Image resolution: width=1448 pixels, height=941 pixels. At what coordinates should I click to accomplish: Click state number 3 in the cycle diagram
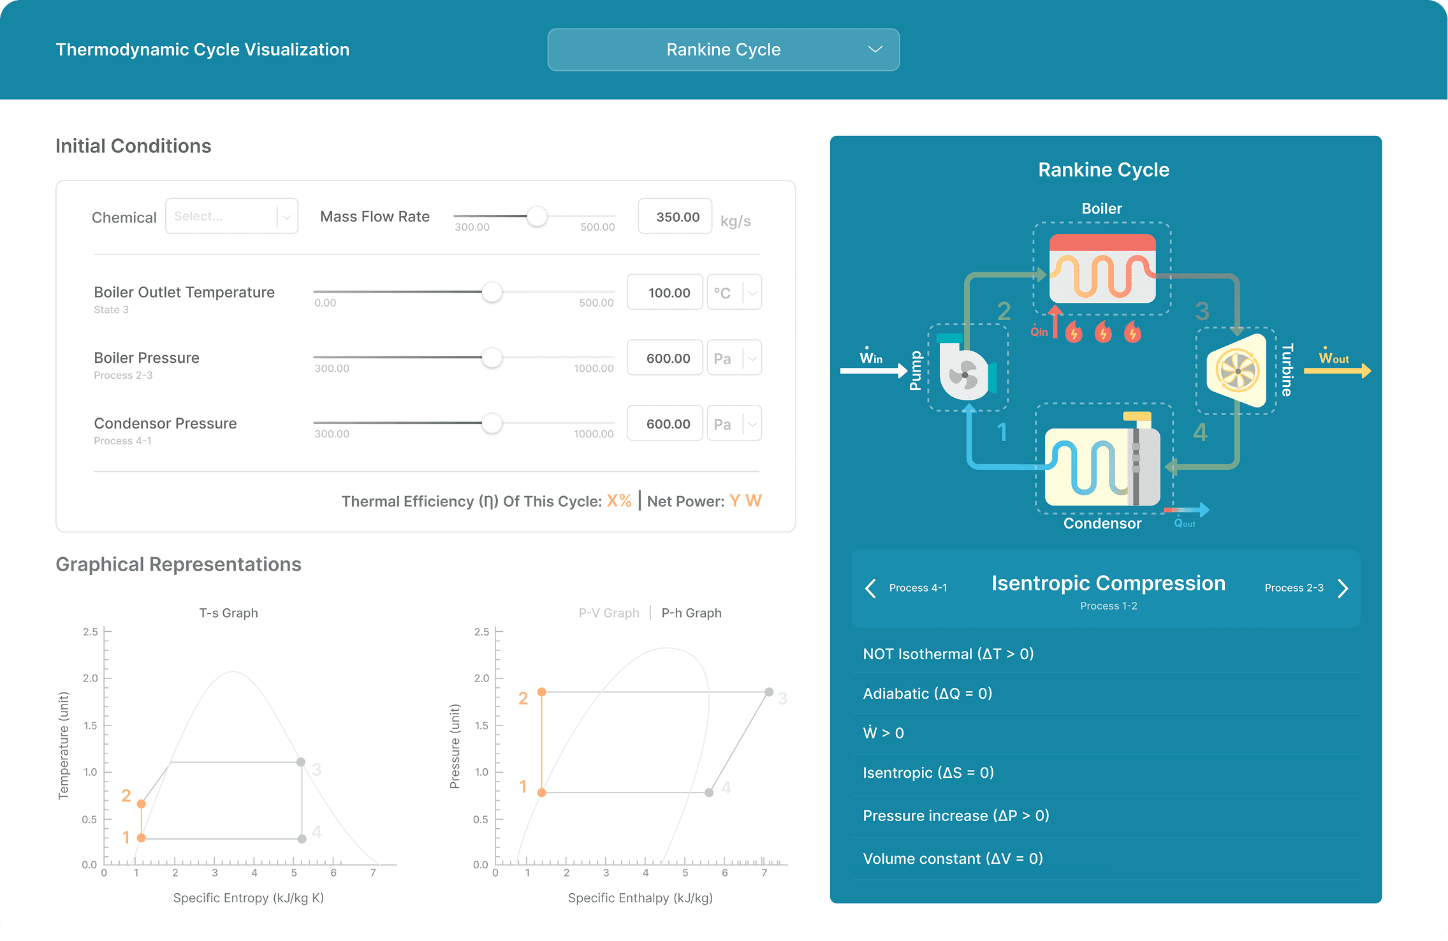coord(1203,311)
